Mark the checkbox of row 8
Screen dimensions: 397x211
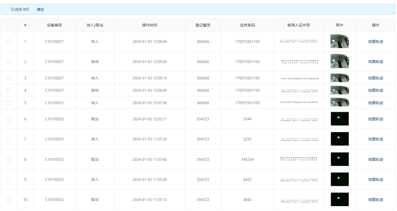click(9, 159)
